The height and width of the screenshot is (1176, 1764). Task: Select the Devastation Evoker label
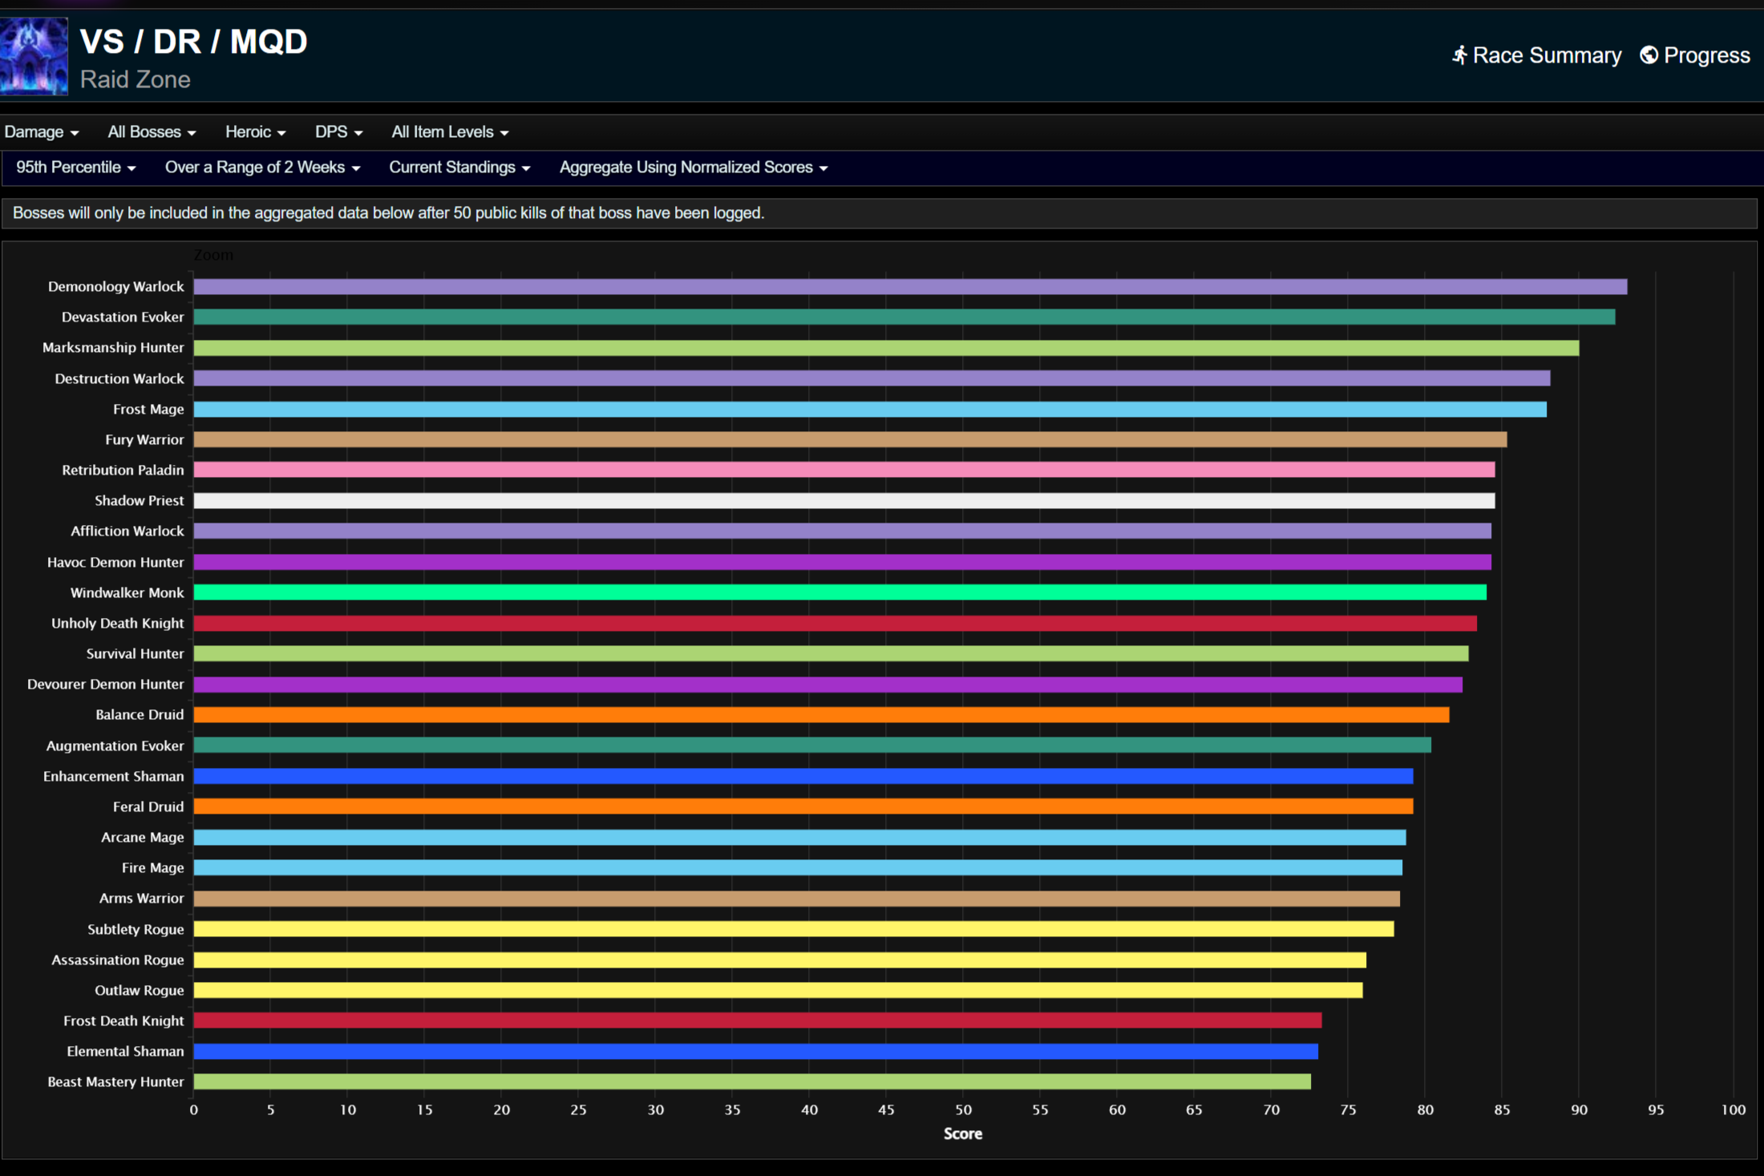point(123,317)
